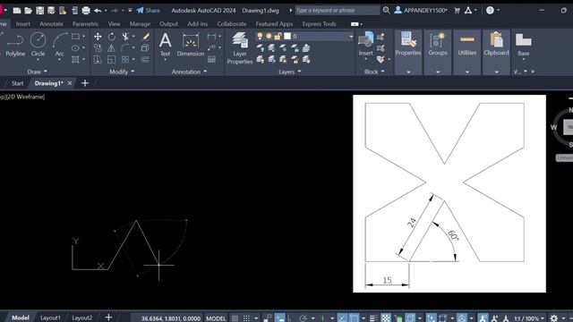The height and width of the screenshot is (322, 573).
Task: Toggle object snap tracking in status bar
Action: tap(342, 318)
